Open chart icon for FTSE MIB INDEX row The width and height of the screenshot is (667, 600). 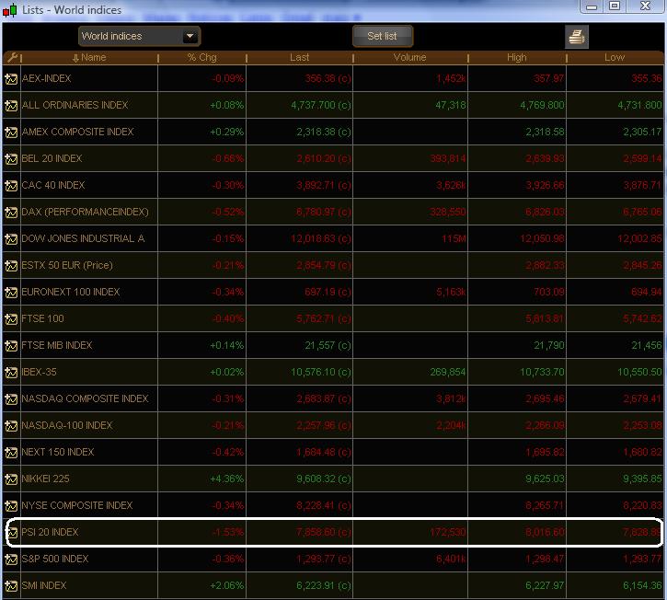tap(11, 346)
